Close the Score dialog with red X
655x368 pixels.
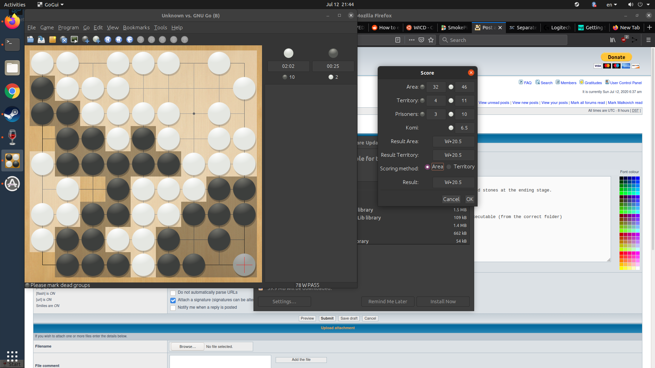[x=471, y=73]
